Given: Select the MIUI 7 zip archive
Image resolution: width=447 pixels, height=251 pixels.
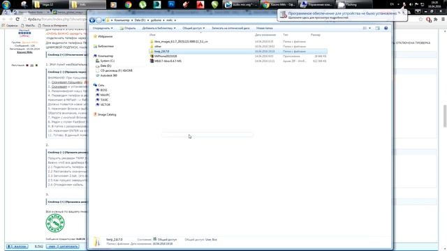Looking at the screenshot, I should [x=168, y=61].
